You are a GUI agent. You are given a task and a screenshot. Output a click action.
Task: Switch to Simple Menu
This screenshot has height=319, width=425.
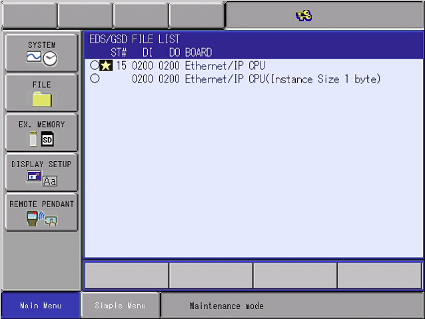[120, 306]
